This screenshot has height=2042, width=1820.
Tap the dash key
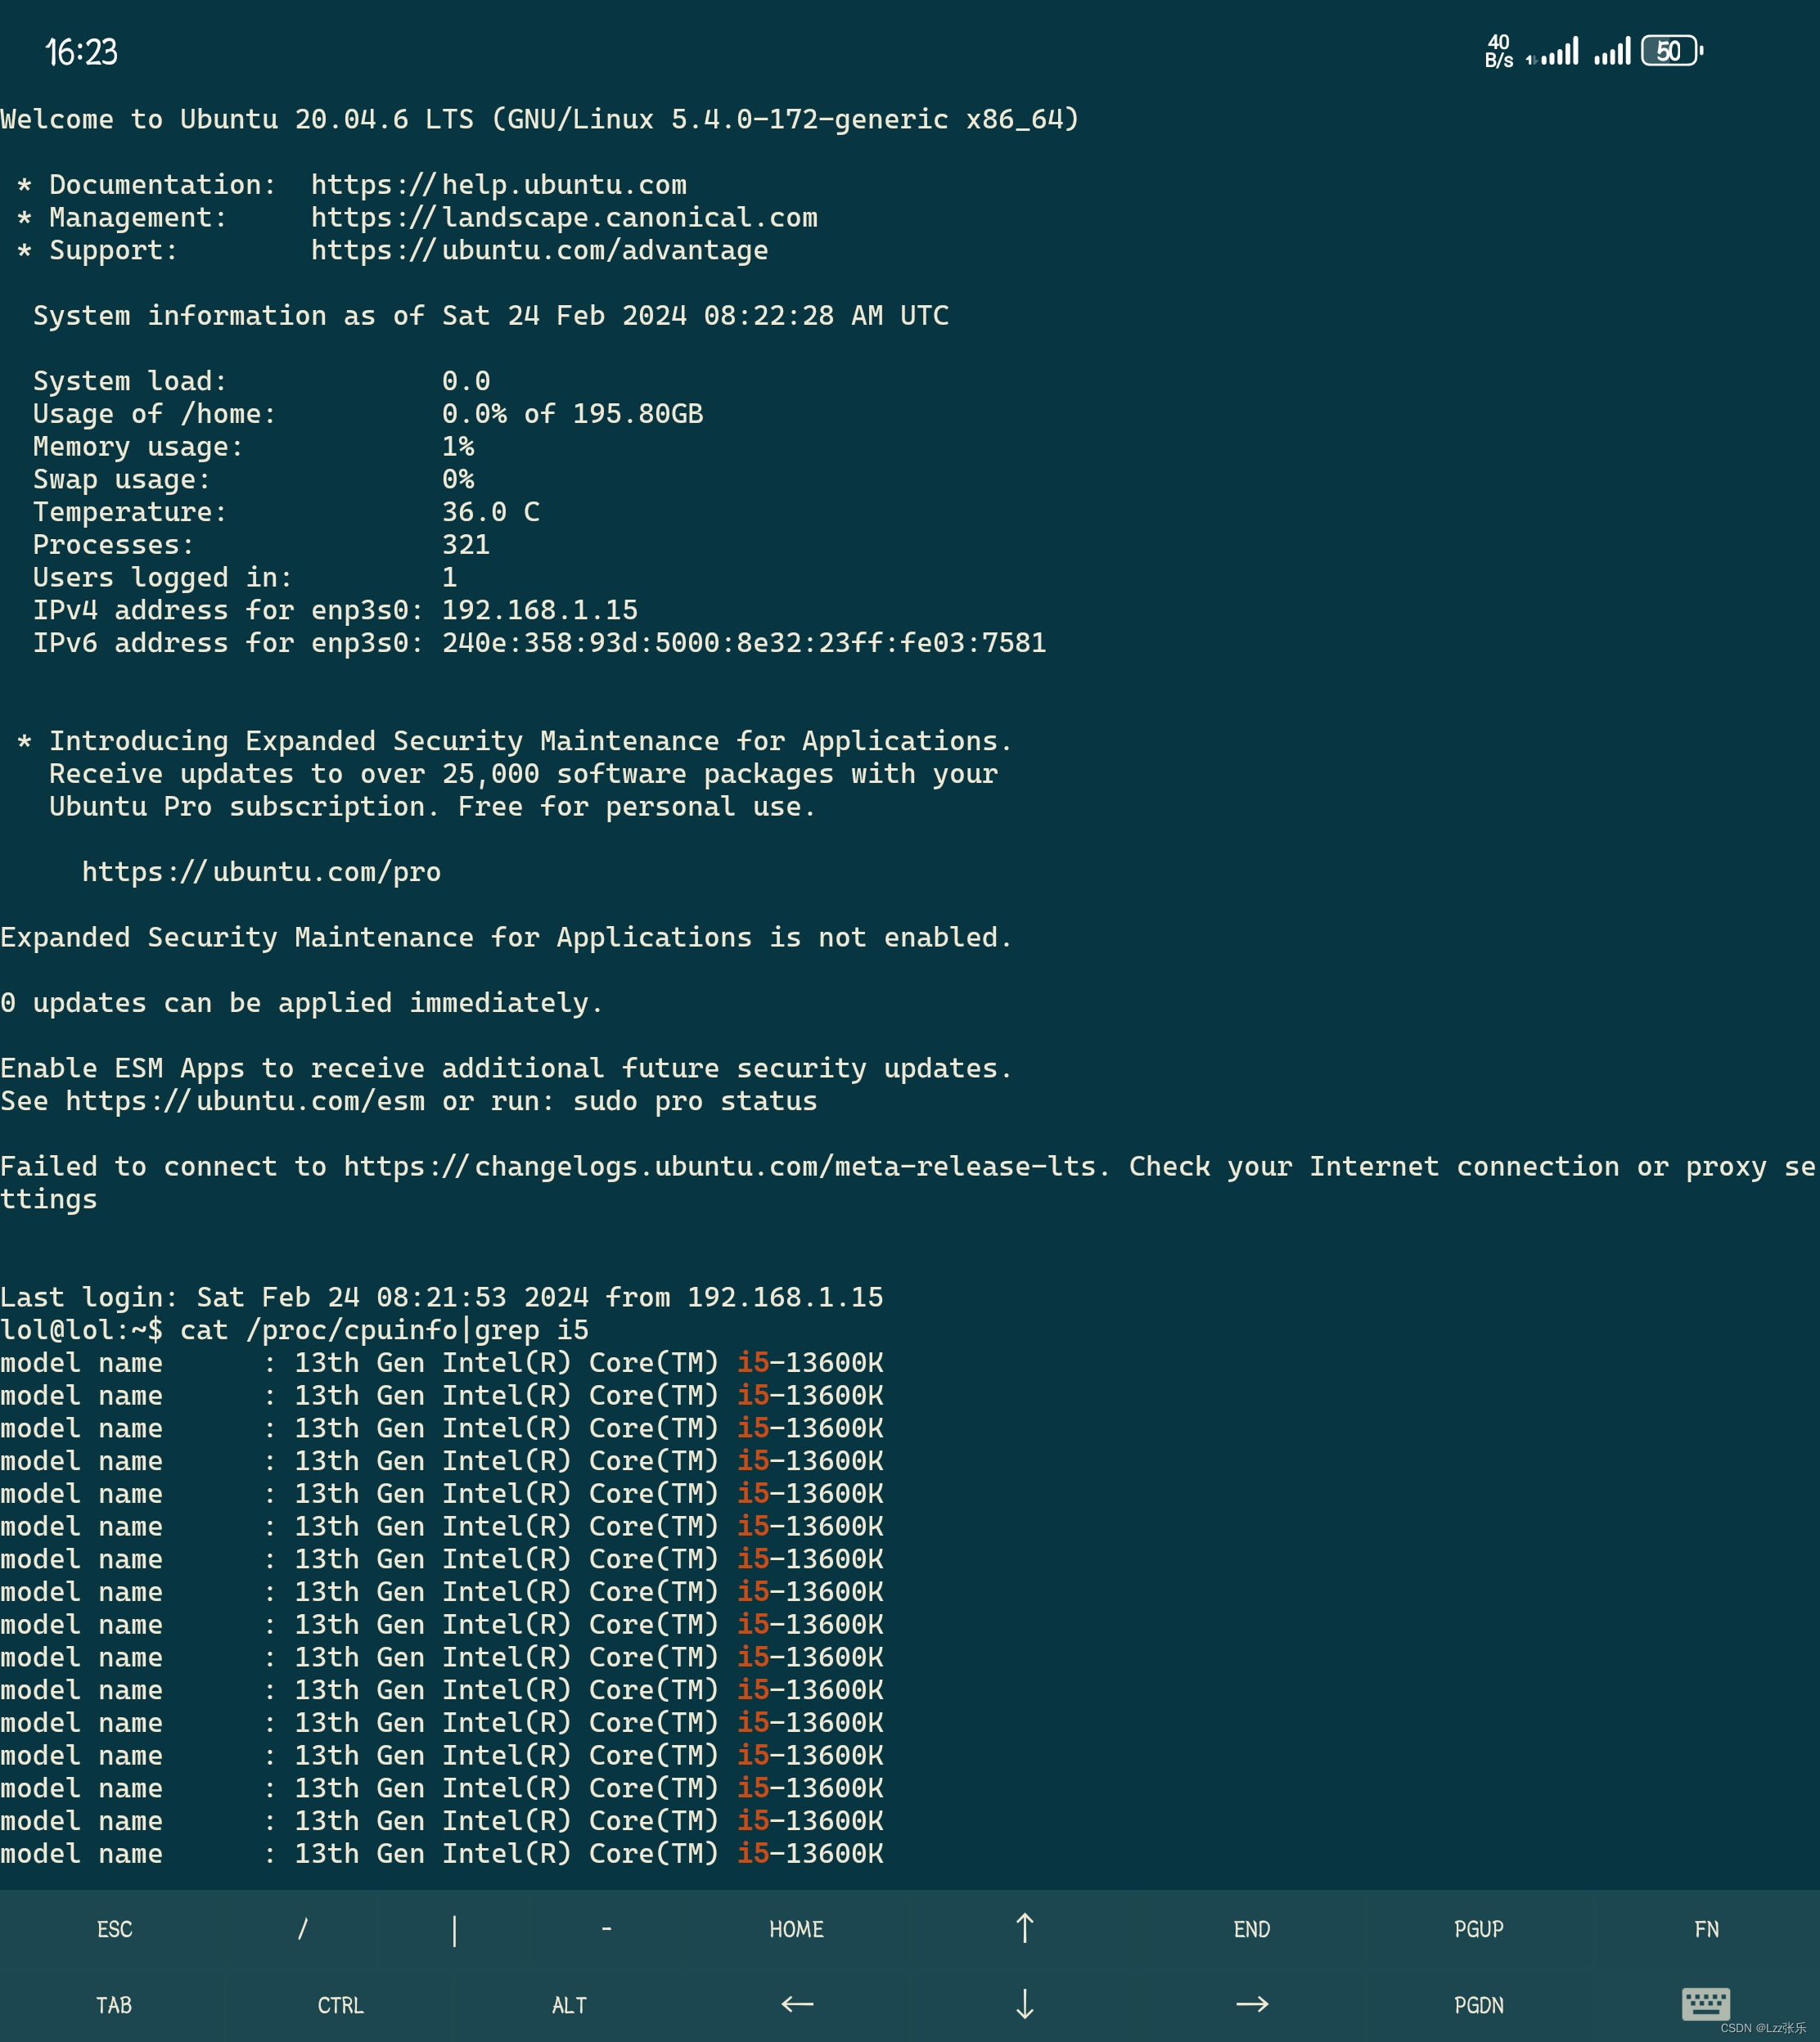pyautogui.click(x=606, y=1929)
